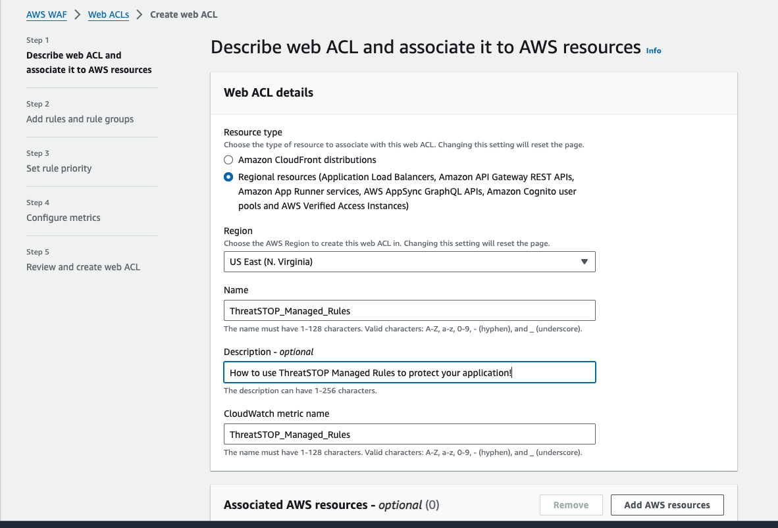Open the Configure metrics step
Screen dimensions: 778x528
(63, 218)
